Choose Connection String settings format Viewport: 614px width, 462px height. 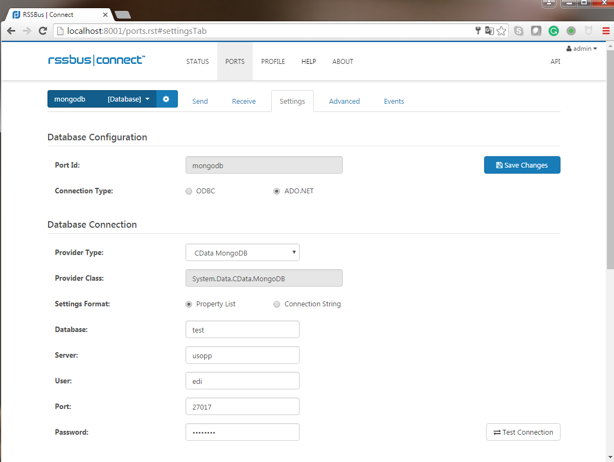(x=277, y=304)
